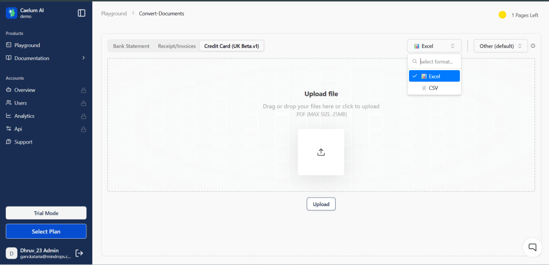This screenshot has height=265, width=549.
Task: Click the lock icon next to Overview
Action: [83, 90]
